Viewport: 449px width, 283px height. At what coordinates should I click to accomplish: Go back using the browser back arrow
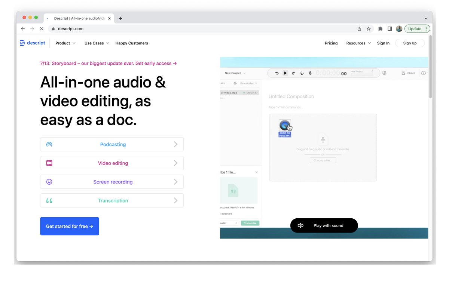[23, 29]
